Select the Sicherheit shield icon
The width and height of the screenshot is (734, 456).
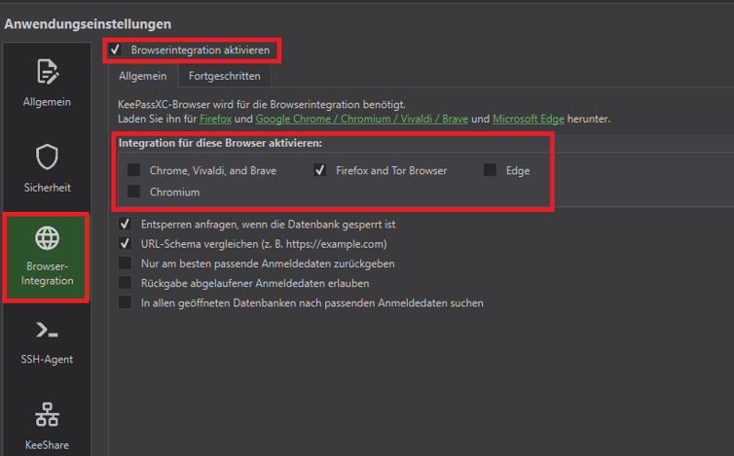(x=47, y=158)
